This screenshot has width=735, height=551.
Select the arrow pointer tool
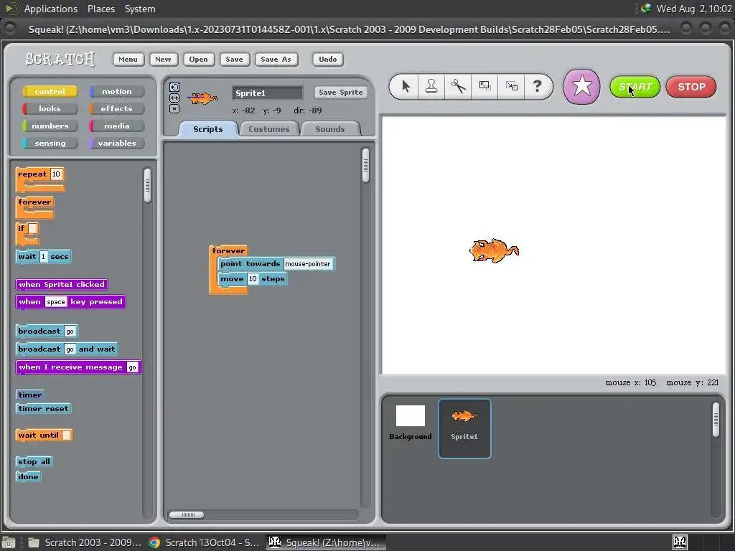tap(406, 86)
